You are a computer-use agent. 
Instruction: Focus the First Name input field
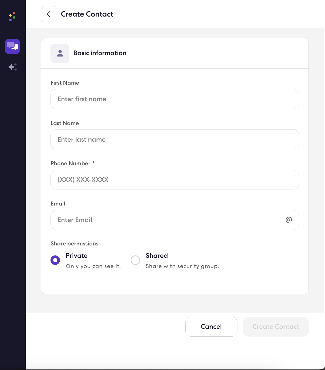(175, 99)
